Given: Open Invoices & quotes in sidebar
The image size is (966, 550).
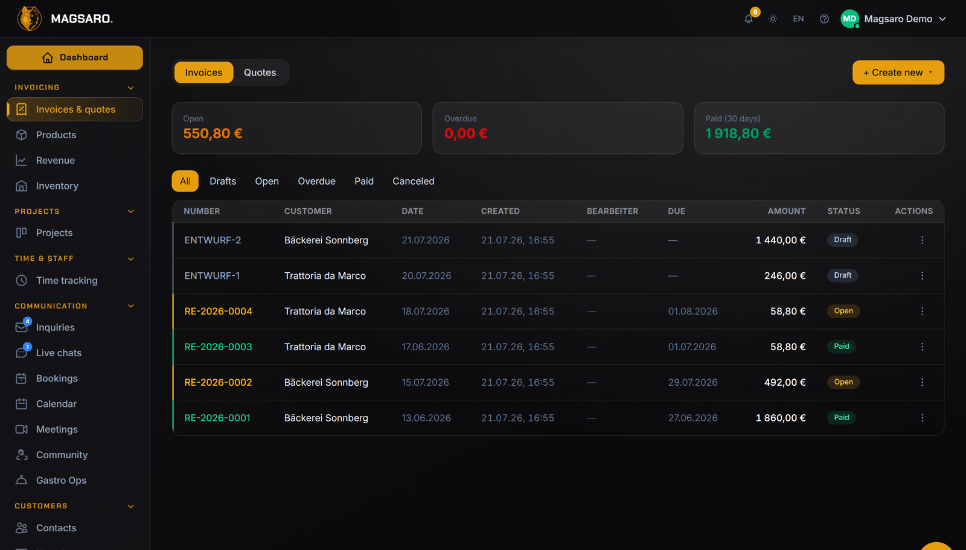Looking at the screenshot, I should tap(75, 109).
